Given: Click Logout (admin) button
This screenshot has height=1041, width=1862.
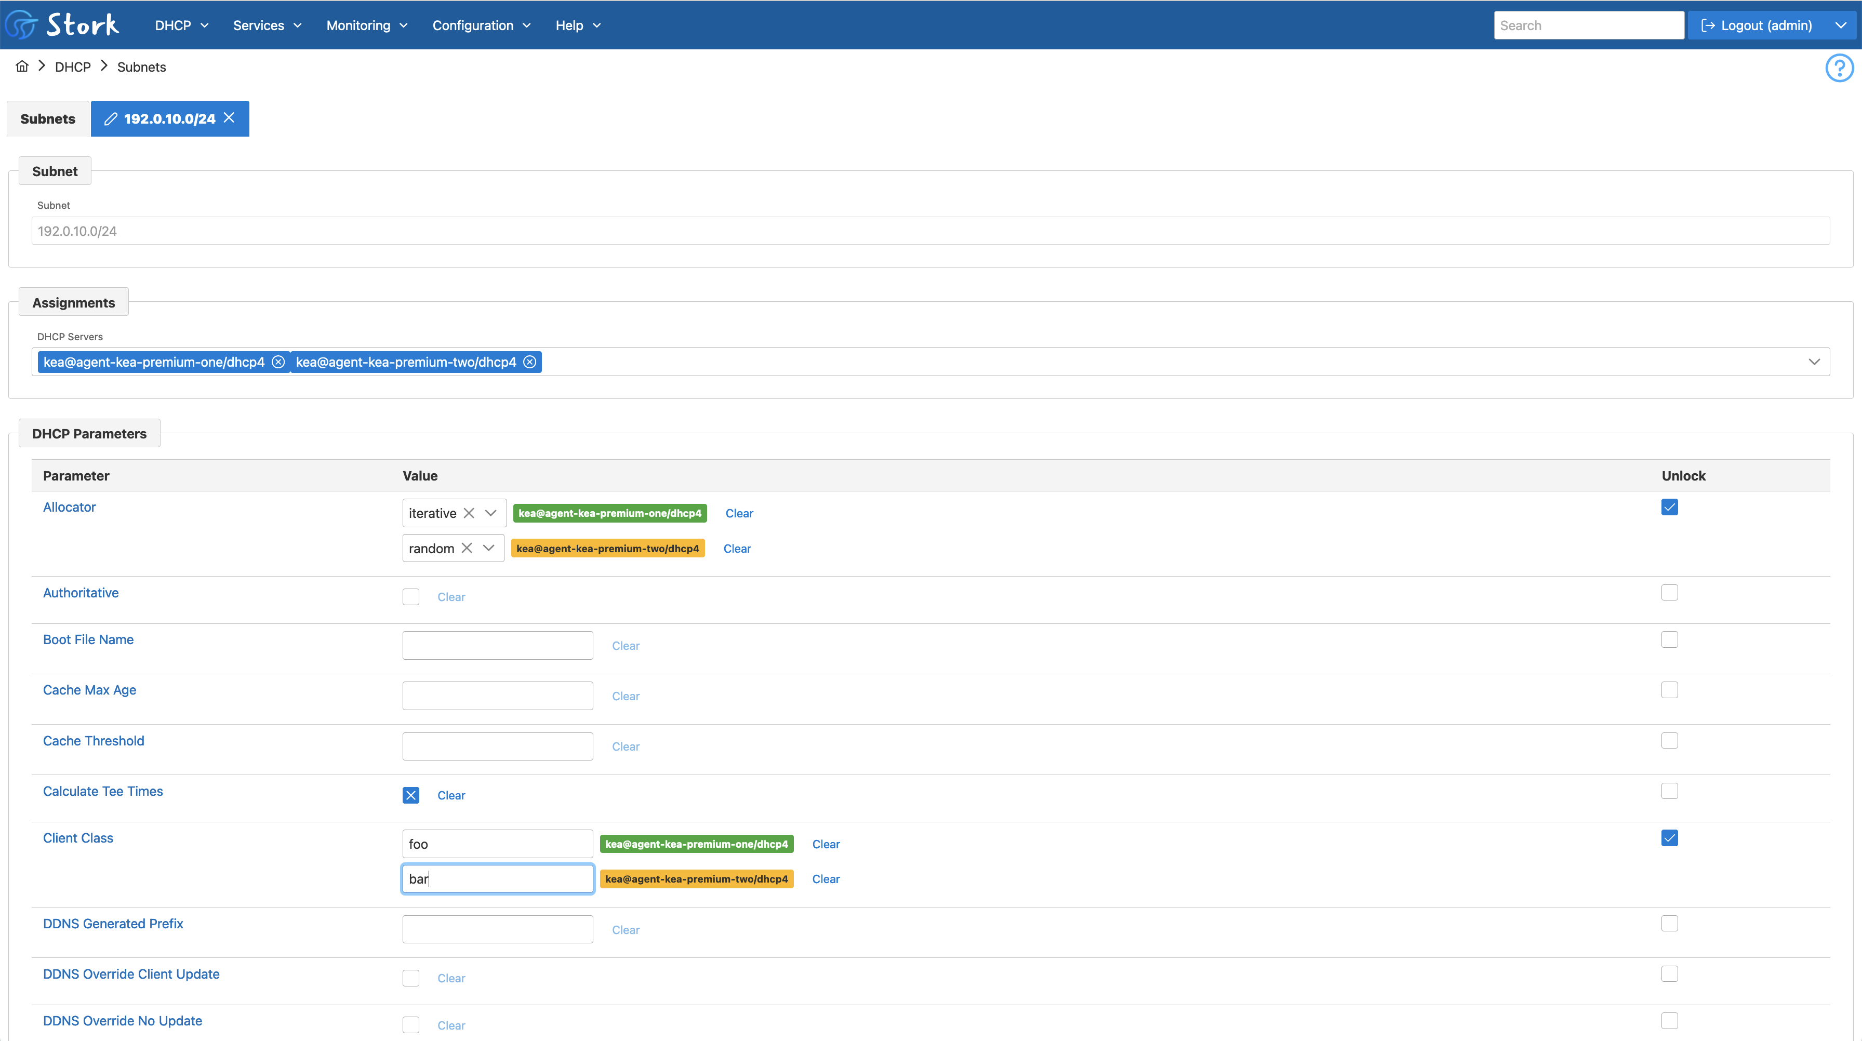Looking at the screenshot, I should coord(1757,25).
